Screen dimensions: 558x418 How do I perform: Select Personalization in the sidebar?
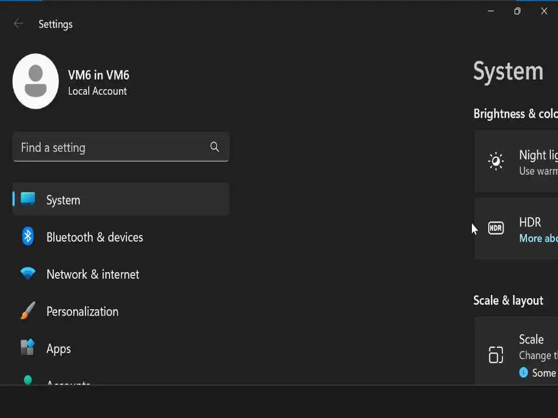(82, 311)
